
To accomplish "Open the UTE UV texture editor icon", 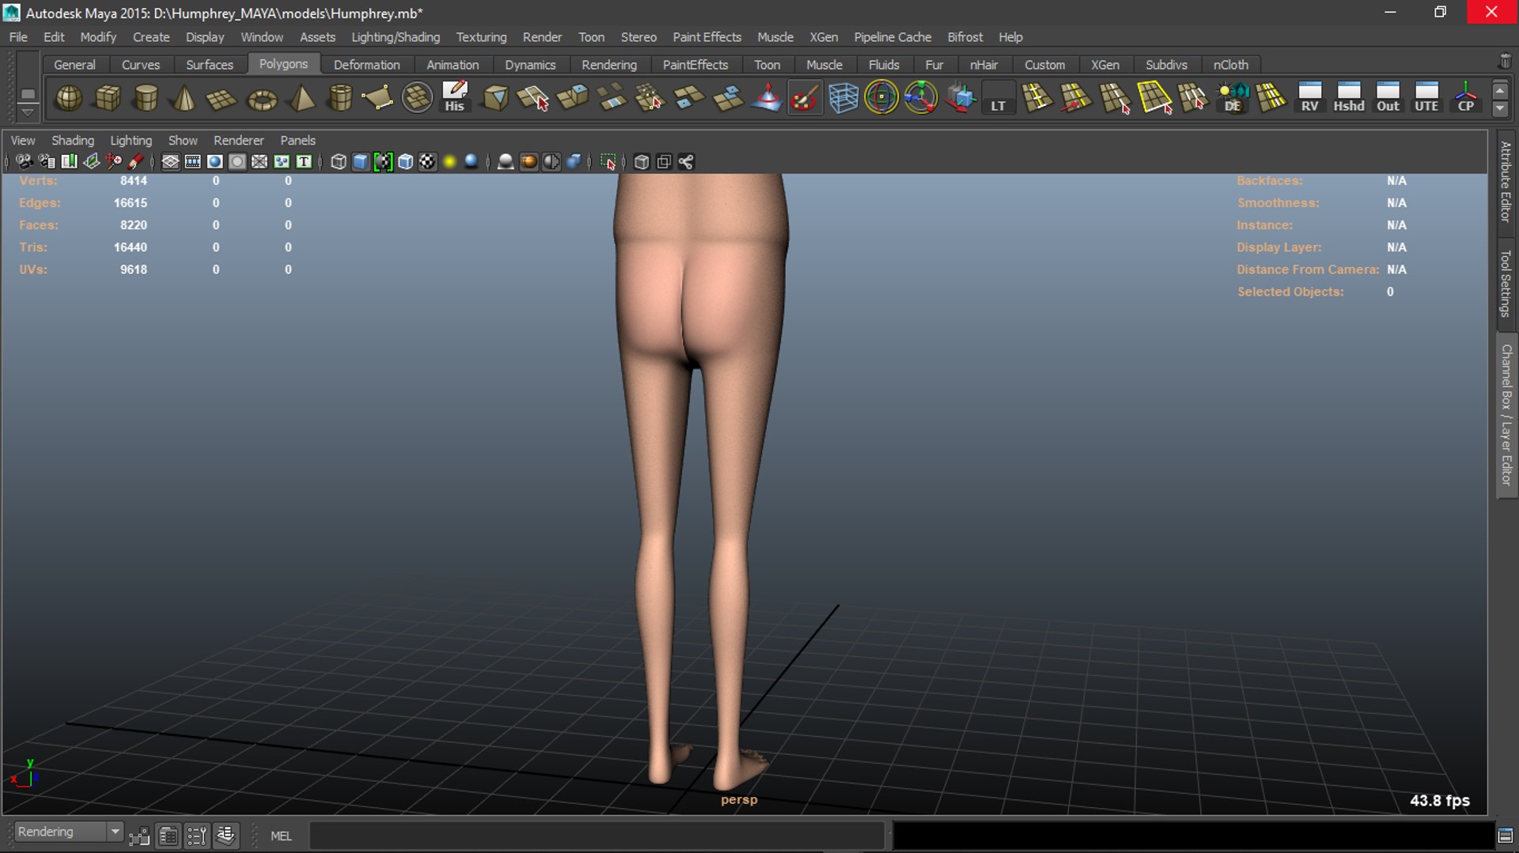I will coord(1426,98).
